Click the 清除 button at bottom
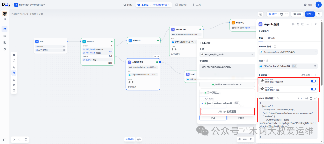 point(139,139)
